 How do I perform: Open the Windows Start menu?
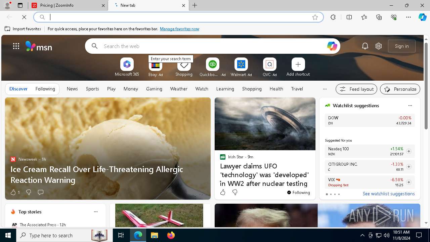pyautogui.click(x=8, y=235)
